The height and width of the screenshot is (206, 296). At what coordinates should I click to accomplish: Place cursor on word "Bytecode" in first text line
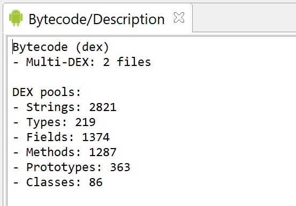coord(40,48)
